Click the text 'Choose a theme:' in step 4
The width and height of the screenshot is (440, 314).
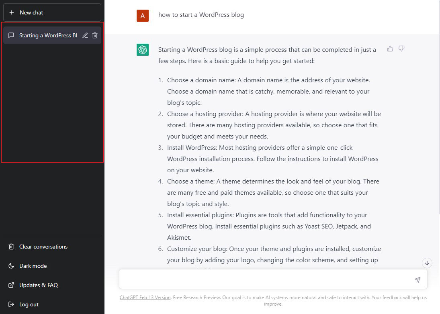[191, 181]
